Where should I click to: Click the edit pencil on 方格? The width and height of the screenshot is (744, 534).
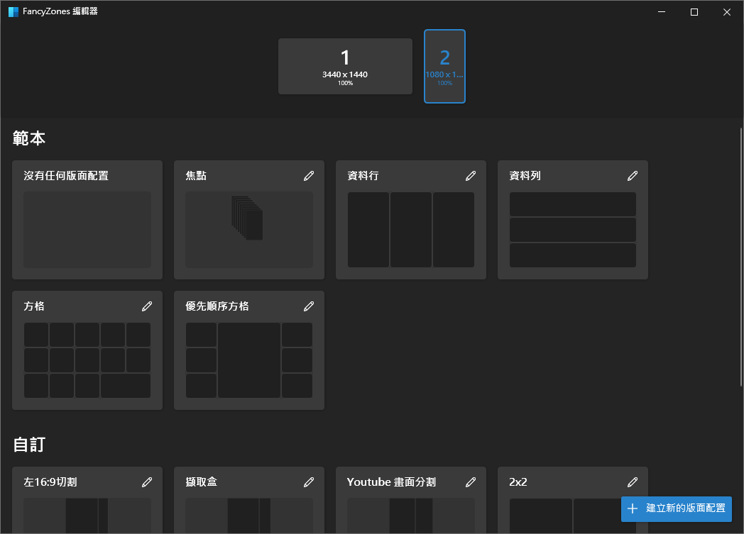tap(147, 306)
